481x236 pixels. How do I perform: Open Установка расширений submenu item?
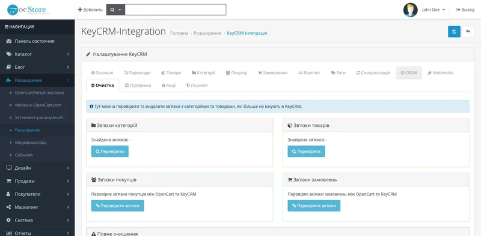(37, 117)
